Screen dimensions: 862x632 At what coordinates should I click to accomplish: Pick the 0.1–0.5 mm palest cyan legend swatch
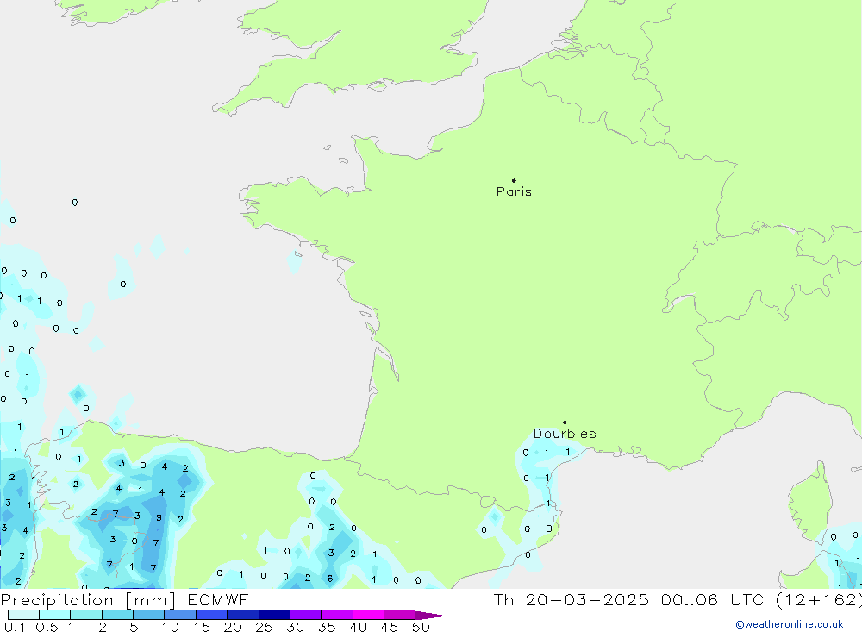(x=23, y=615)
